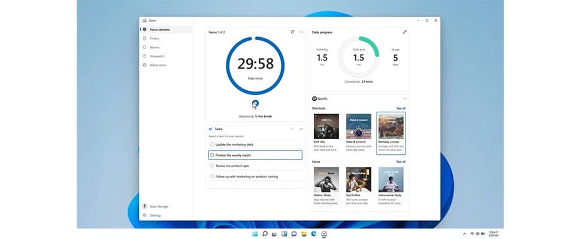
Task: Open the Tasks panel more options menu
Action: tap(301, 129)
